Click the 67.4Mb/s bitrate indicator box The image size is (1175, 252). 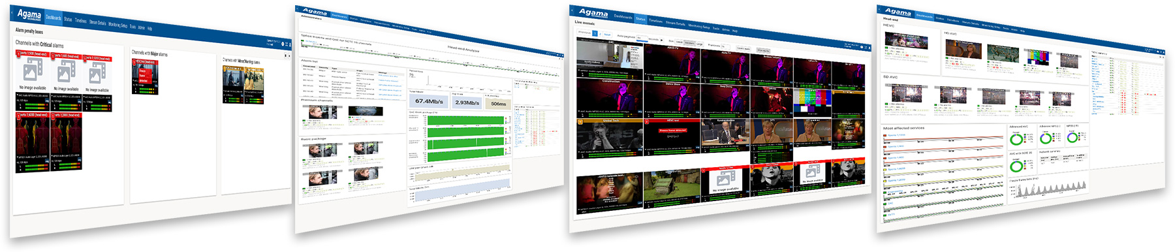pyautogui.click(x=429, y=101)
